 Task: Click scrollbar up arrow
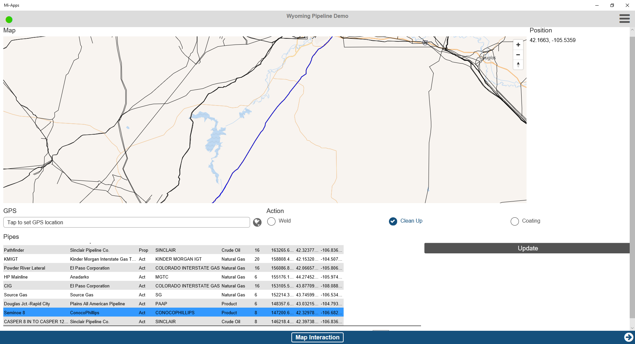[632, 30]
